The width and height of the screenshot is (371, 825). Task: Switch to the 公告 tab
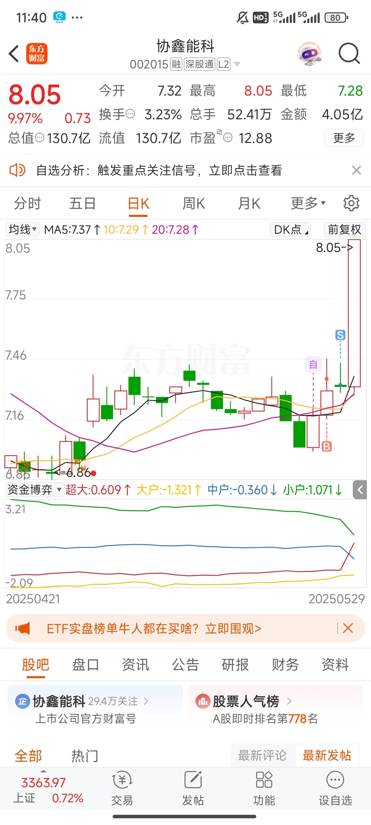pos(185,664)
